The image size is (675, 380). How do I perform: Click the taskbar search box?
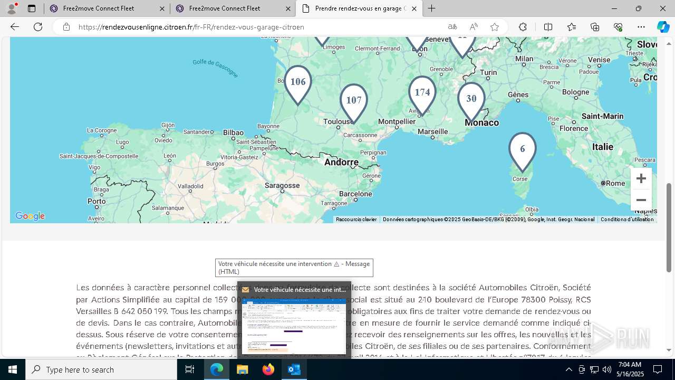pyautogui.click(x=101, y=369)
